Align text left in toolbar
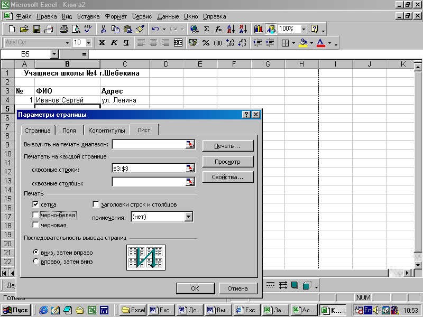This screenshot has width=423, height=317. 141,43
